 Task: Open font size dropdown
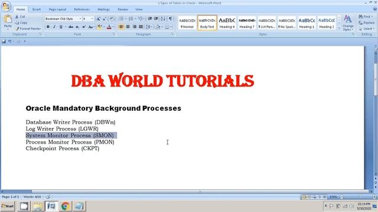pyautogui.click(x=92, y=19)
